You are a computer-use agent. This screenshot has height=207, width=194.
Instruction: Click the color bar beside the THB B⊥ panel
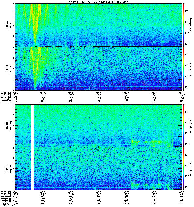[184, 25]
